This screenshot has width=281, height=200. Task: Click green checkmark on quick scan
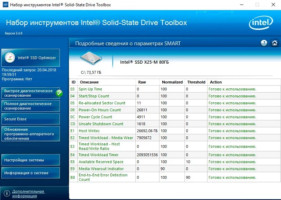(x=59, y=93)
